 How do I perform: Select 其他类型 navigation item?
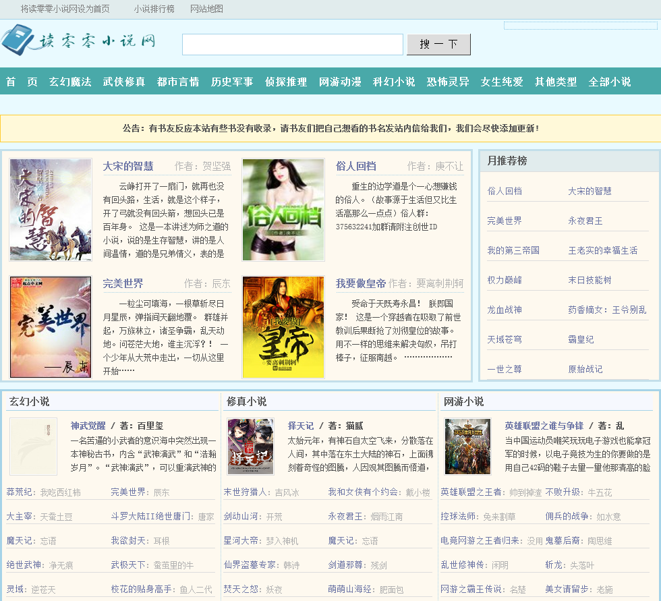click(556, 82)
